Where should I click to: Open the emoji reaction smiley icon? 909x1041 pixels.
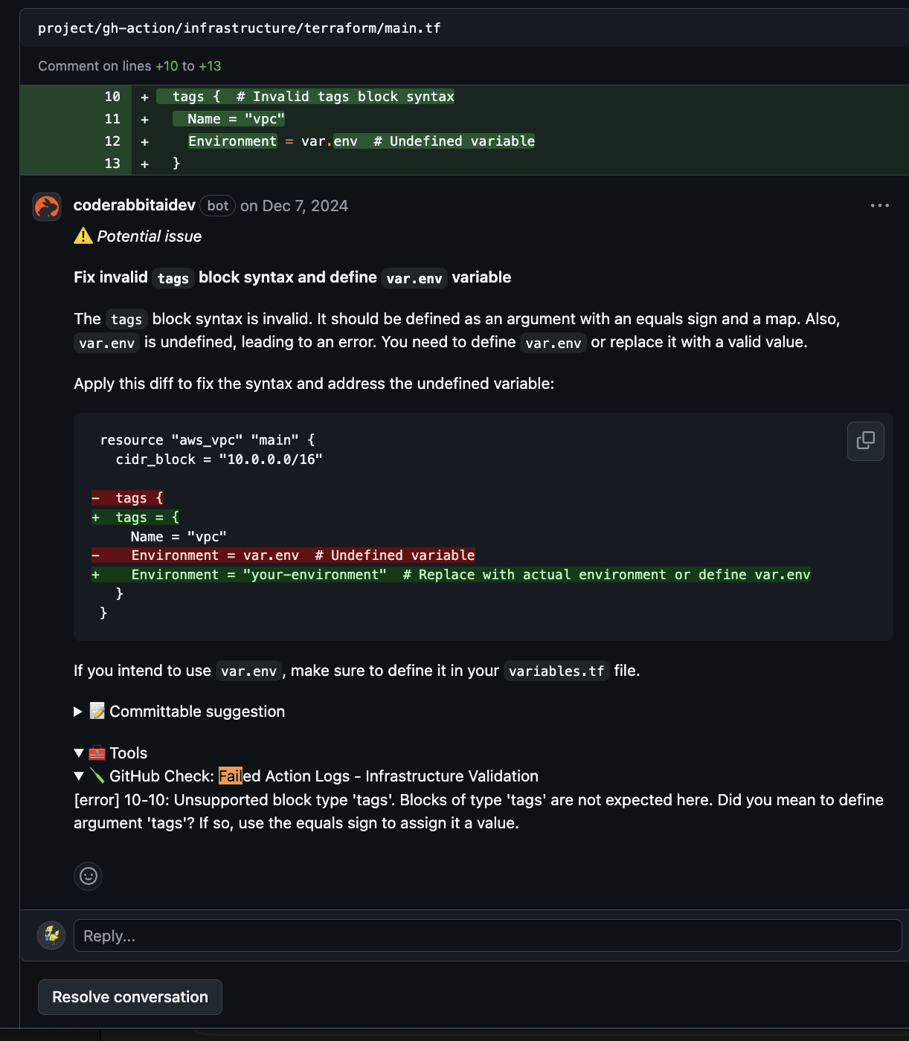tap(88, 877)
